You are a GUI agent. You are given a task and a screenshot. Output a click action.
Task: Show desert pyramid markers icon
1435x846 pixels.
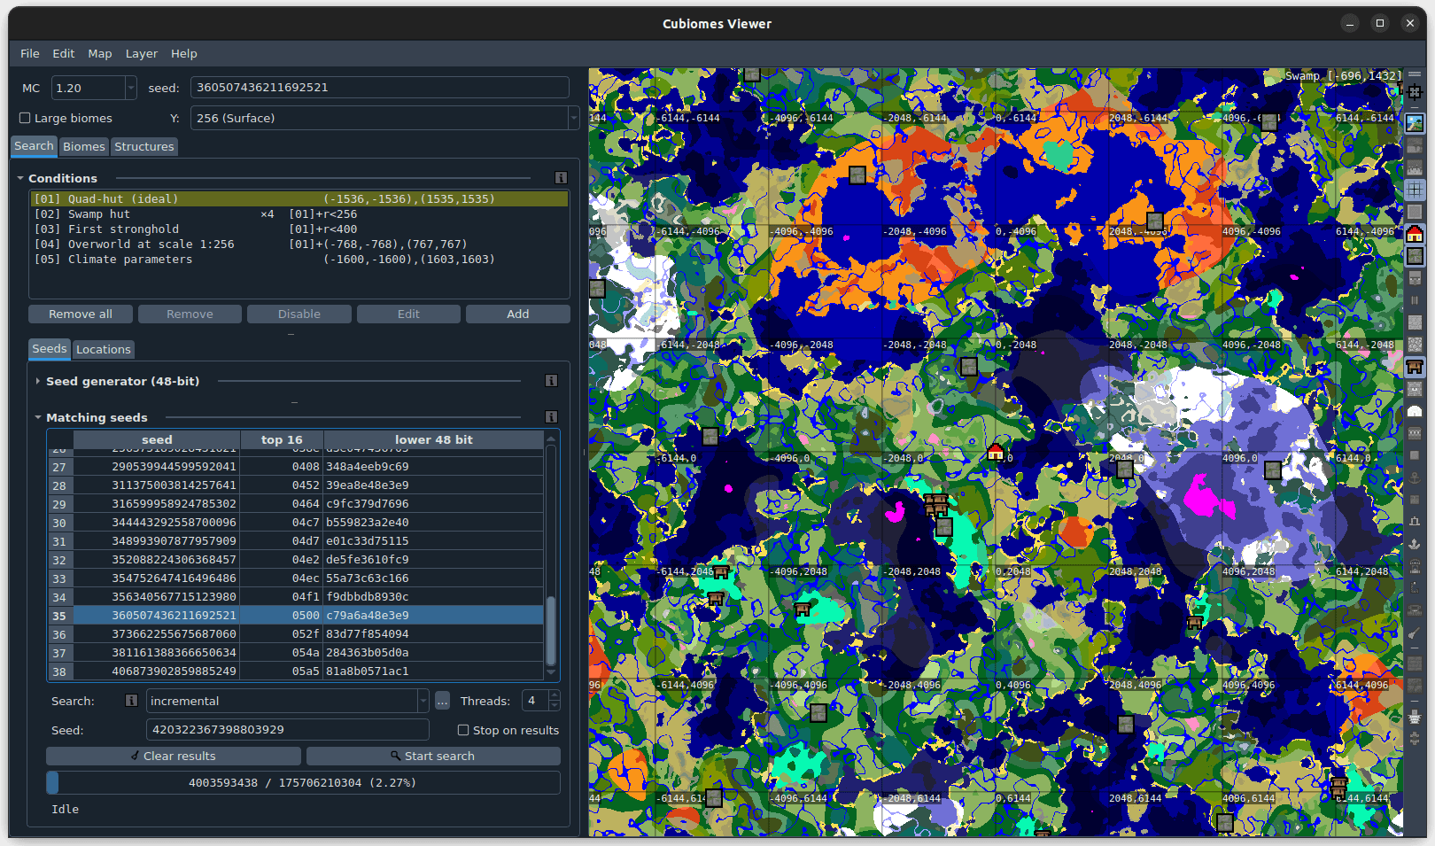[1415, 322]
